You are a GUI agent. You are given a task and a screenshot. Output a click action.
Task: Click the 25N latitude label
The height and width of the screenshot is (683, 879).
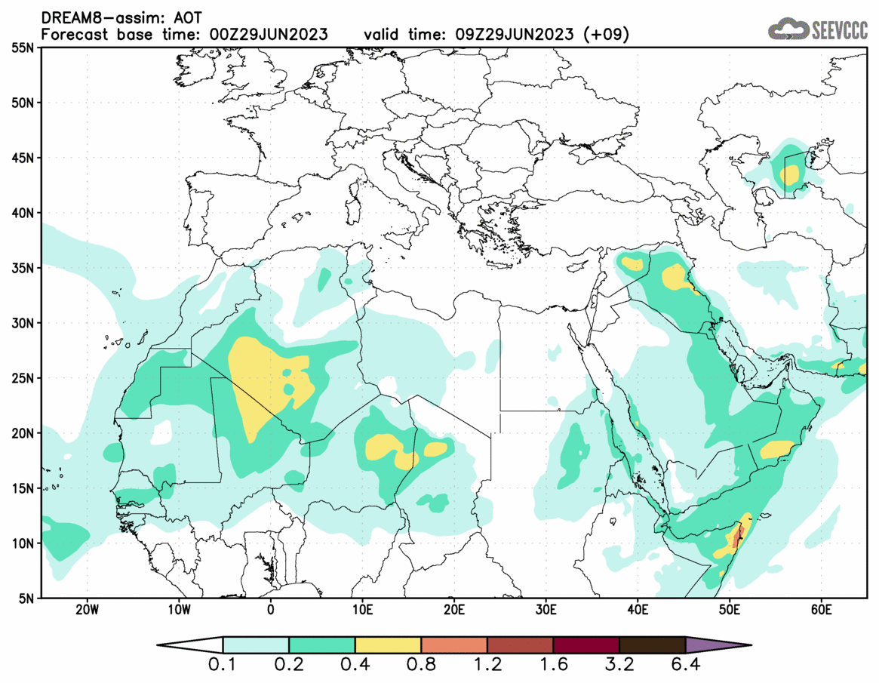click(x=23, y=379)
